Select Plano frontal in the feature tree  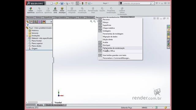[36, 41]
